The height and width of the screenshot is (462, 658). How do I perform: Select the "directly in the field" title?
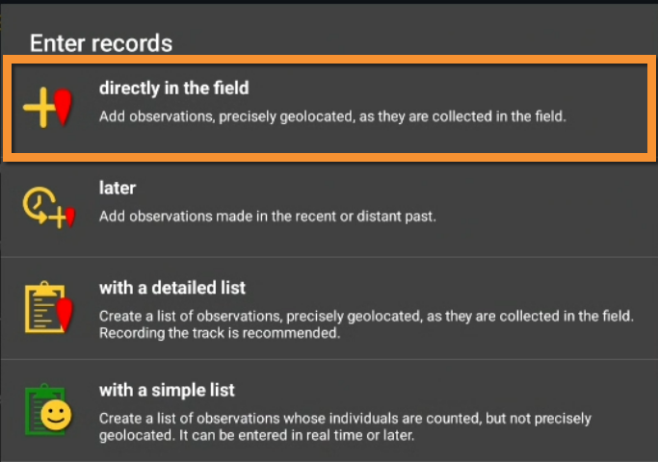click(173, 89)
